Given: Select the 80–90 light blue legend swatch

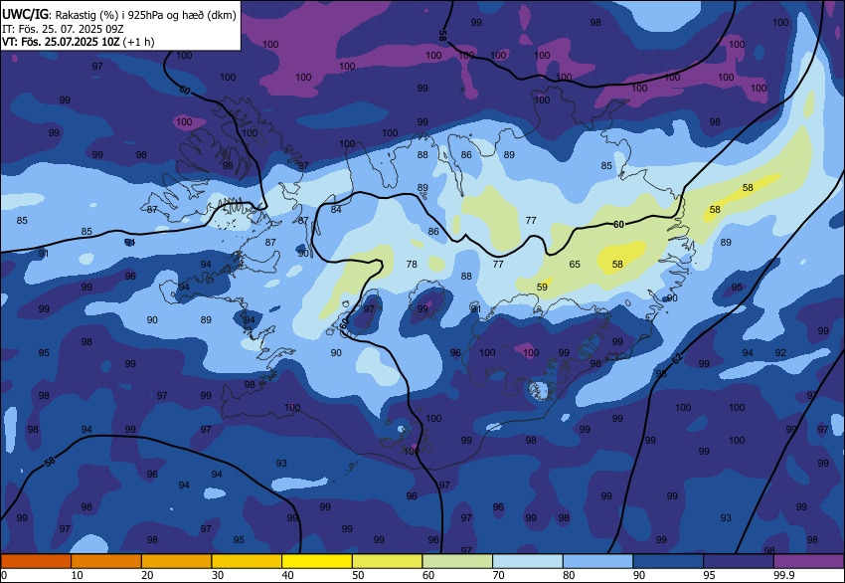Looking at the screenshot, I should pos(598,561).
